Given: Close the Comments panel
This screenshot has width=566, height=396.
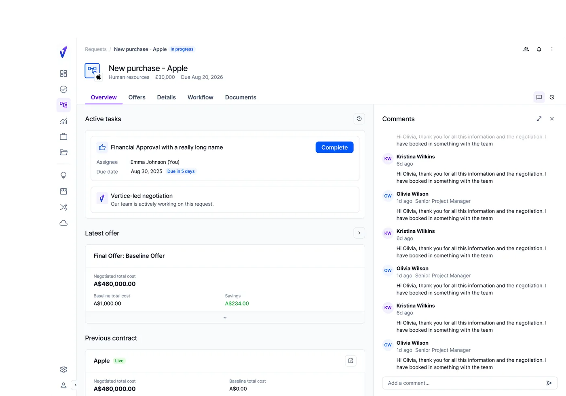Looking at the screenshot, I should (x=552, y=119).
